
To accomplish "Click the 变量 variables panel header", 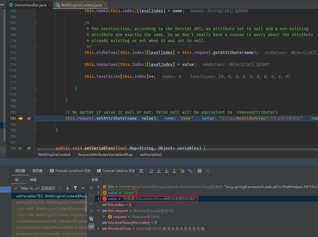I will (95, 180).
